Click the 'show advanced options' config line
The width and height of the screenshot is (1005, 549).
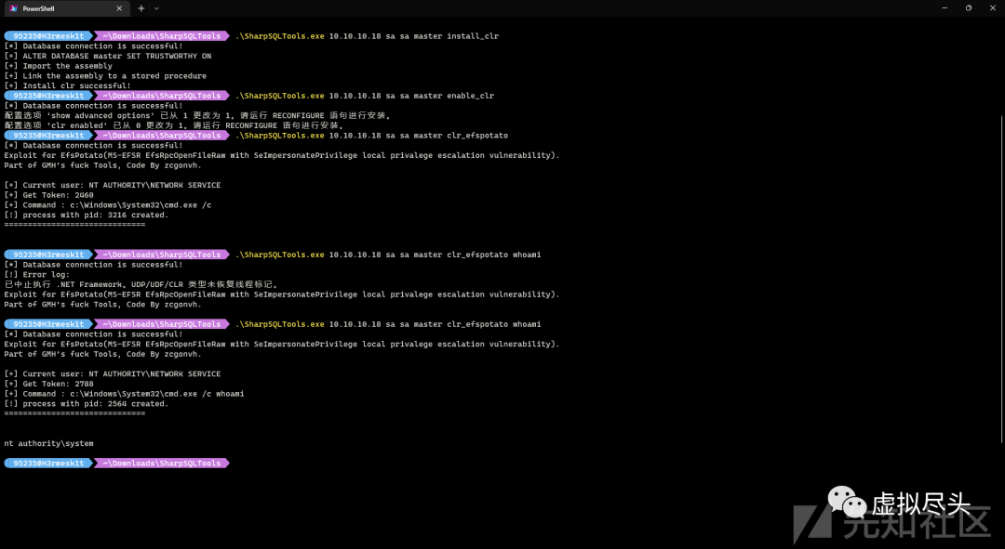click(197, 116)
